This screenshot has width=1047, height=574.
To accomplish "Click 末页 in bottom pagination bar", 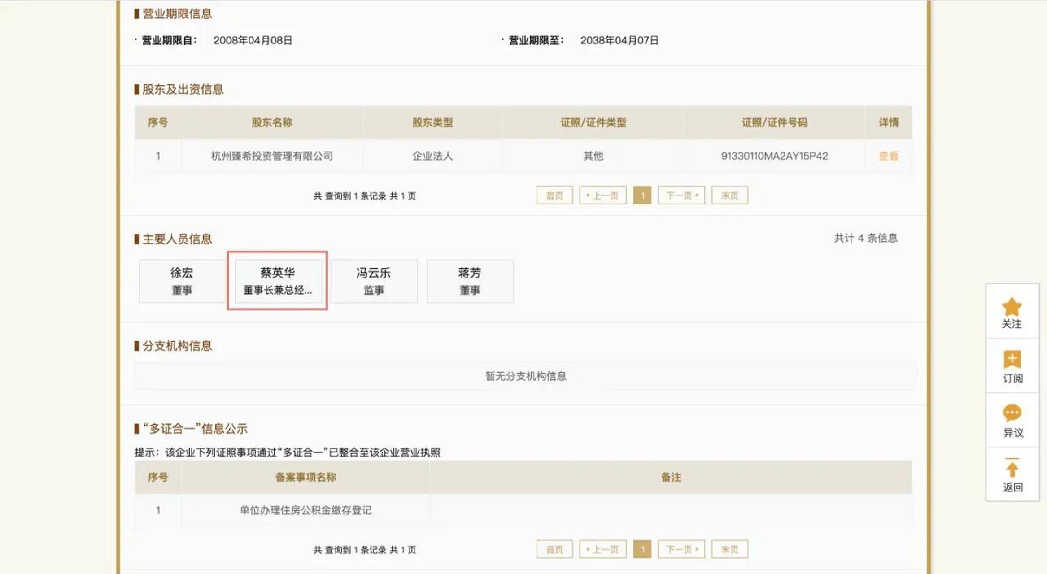I will point(729,548).
